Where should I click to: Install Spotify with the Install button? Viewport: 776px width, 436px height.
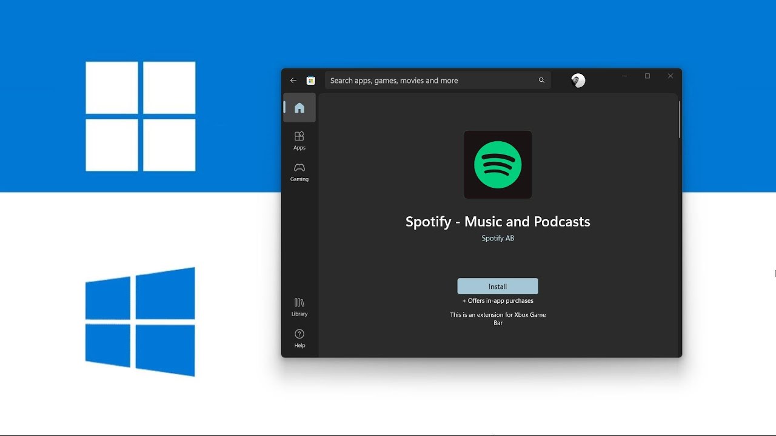(498, 286)
